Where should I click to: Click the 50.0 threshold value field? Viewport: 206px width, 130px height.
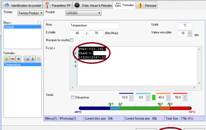(x=178, y=98)
